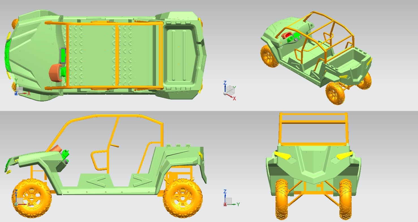The height and width of the screenshot is (222, 418).
Task: Click the origin ball of the isometric view triad
Action: coord(225,93)
